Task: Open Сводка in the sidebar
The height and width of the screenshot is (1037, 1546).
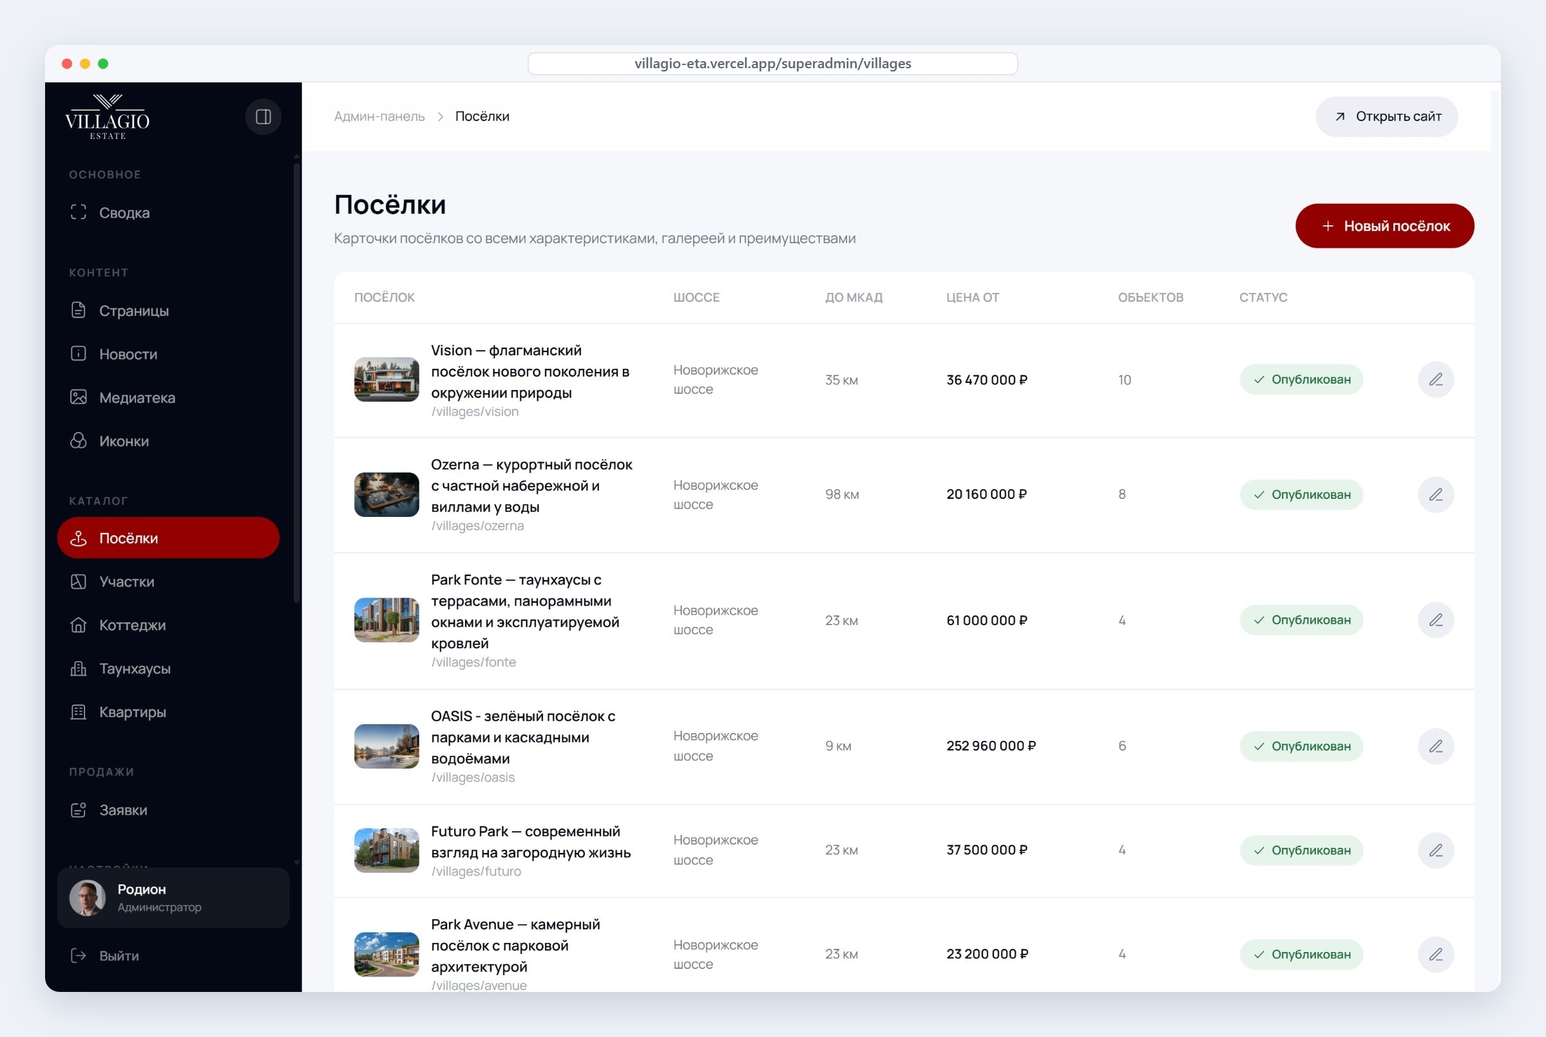Action: (x=168, y=213)
